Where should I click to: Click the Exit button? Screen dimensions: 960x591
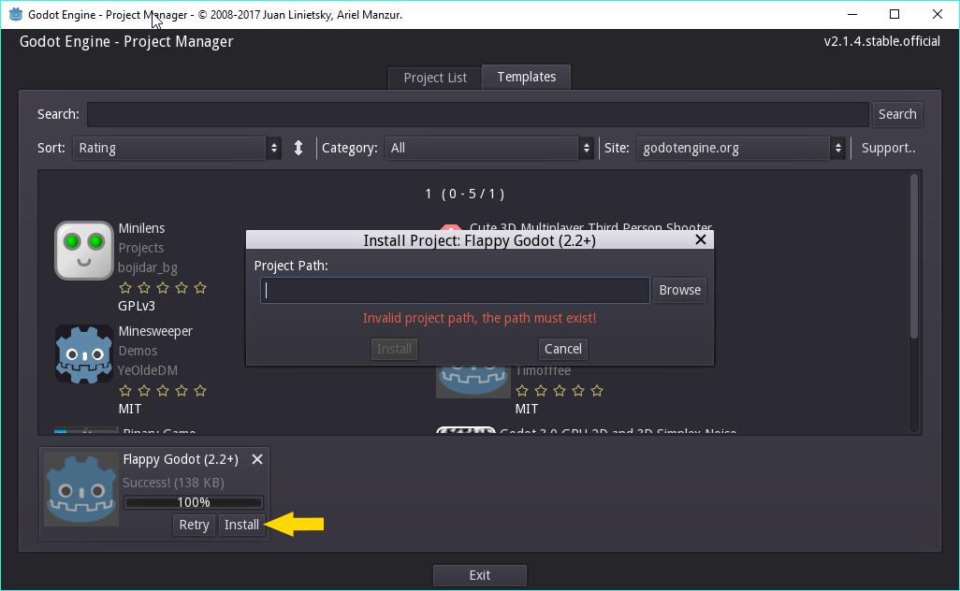(479, 575)
